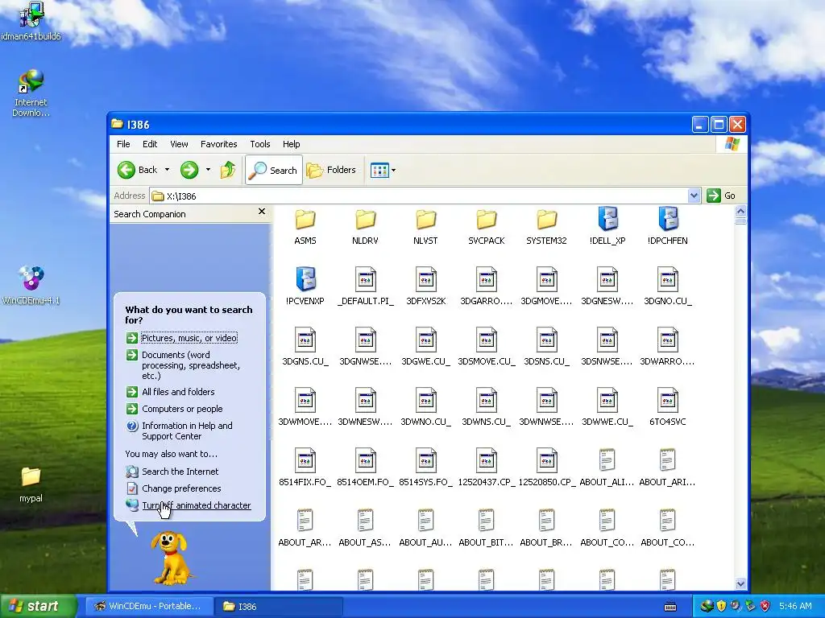
Task: Open the File menu
Action: (x=123, y=144)
